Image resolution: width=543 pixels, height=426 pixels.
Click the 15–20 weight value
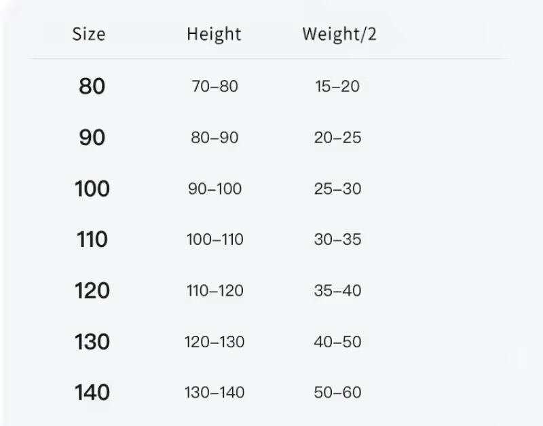pos(337,87)
